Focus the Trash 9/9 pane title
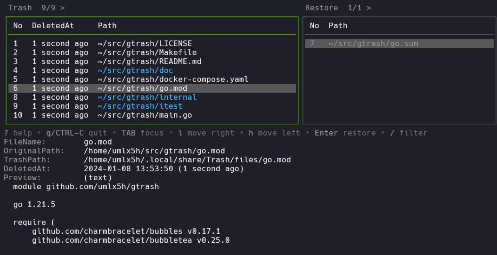 (x=36, y=8)
